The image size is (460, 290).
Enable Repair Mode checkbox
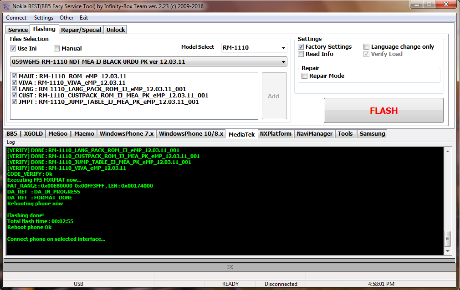click(305, 76)
